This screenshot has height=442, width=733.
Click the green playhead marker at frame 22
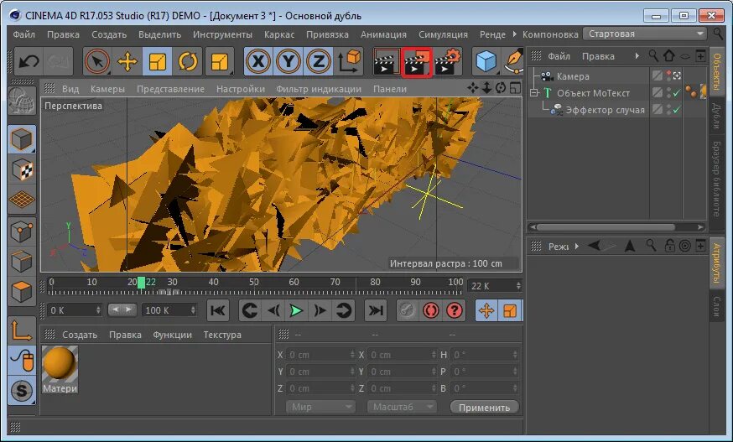point(141,283)
